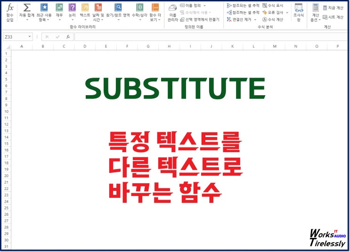Open the 날짜 및 시간 functions icon
The image size is (350, 252).
(x=98, y=8)
